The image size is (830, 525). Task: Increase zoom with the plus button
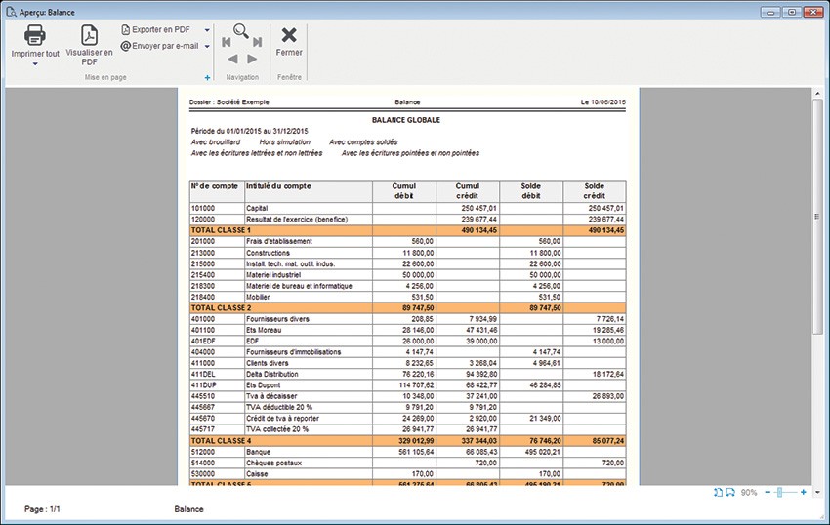(x=803, y=493)
